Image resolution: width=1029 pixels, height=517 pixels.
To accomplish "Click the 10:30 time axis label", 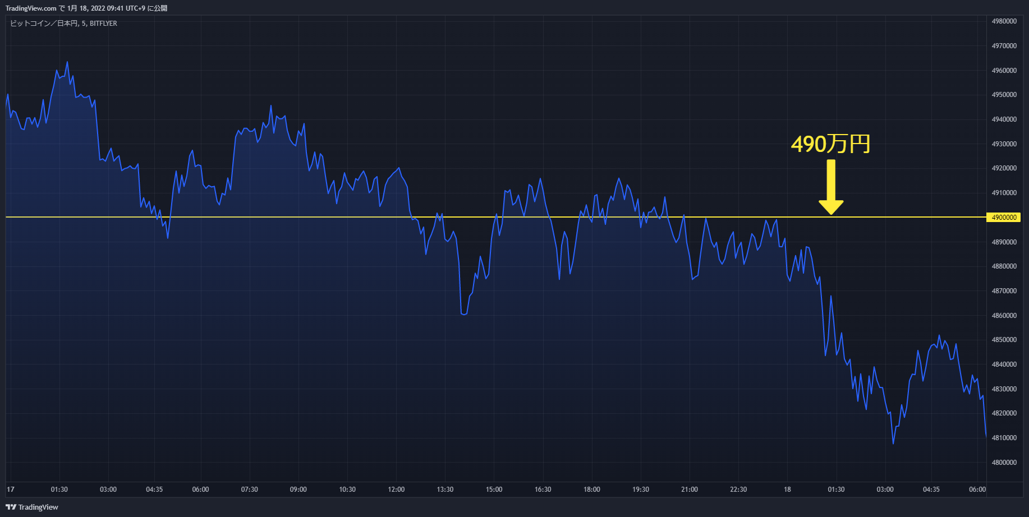I will 347,490.
